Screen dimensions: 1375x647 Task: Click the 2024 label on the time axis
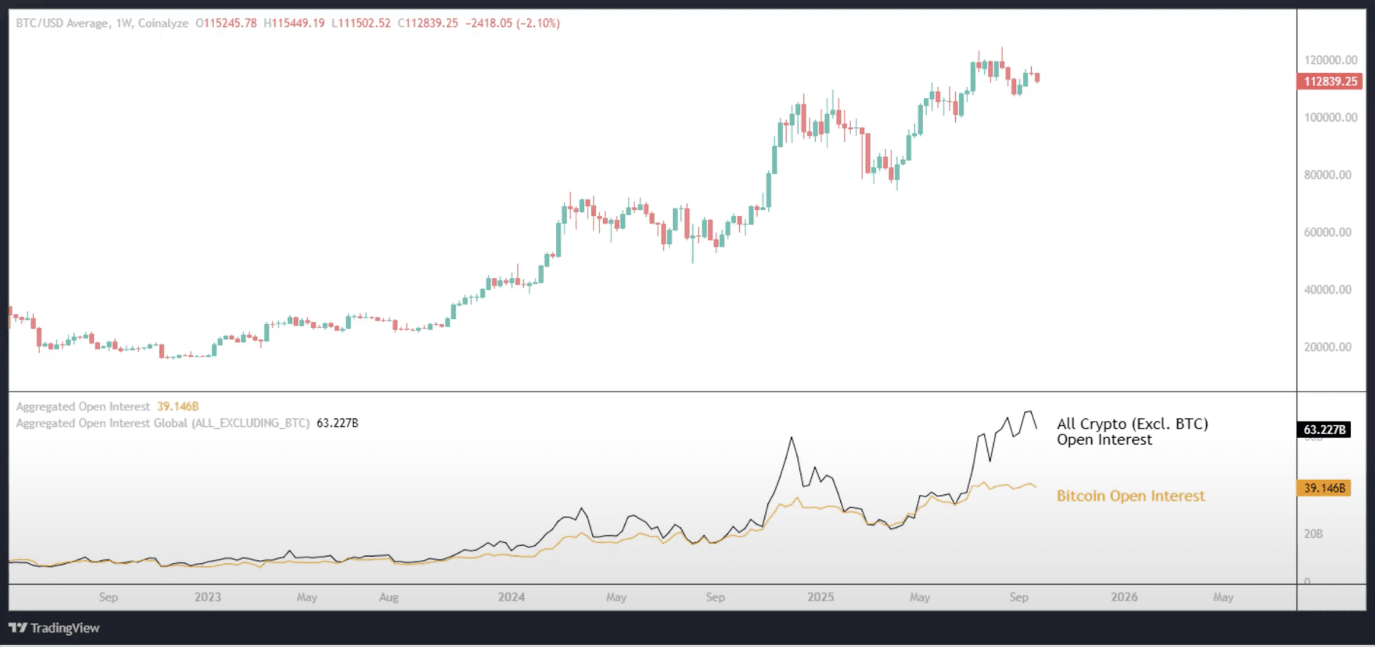tap(511, 597)
